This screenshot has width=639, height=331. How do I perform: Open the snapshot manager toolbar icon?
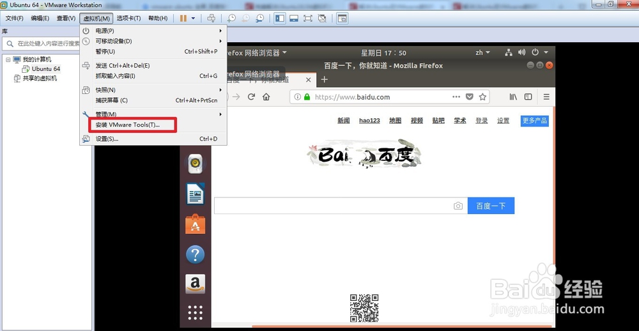pos(259,19)
